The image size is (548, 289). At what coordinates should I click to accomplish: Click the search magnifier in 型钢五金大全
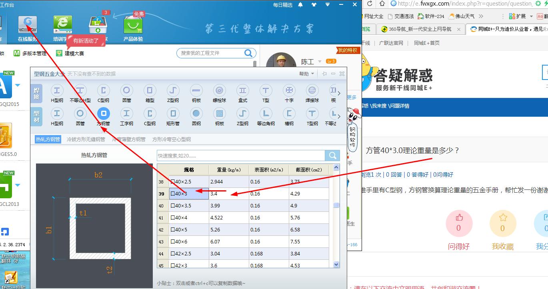tap(332, 155)
